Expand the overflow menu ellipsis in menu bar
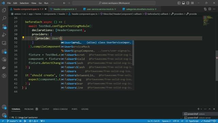The image size is (218, 123). coord(53,3)
